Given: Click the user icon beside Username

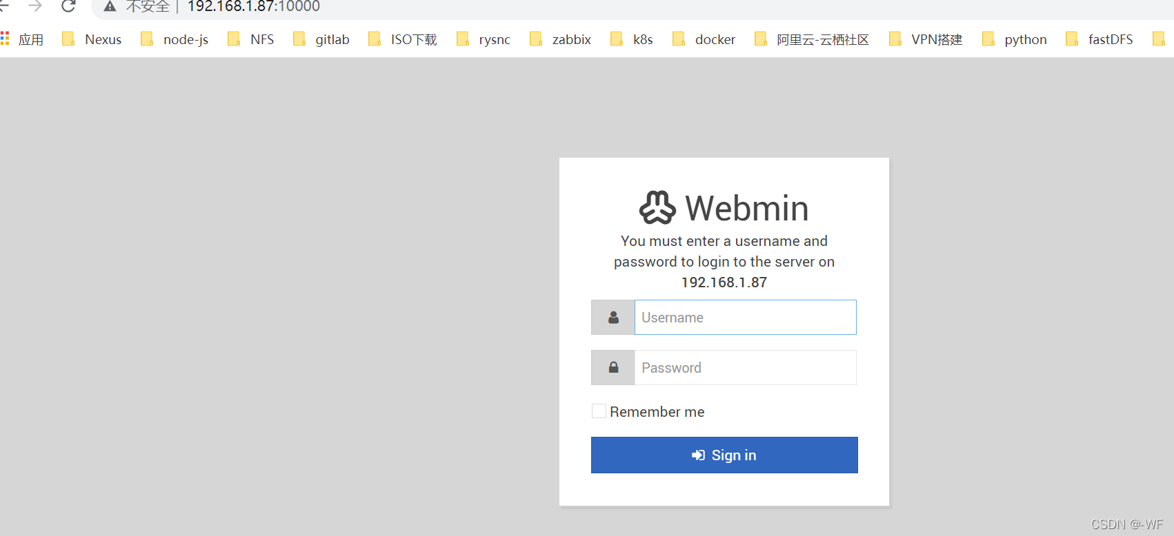Looking at the screenshot, I should coord(613,318).
